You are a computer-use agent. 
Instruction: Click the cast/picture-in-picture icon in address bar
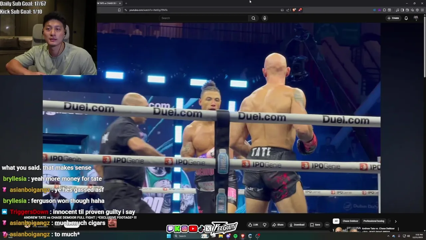(x=282, y=10)
